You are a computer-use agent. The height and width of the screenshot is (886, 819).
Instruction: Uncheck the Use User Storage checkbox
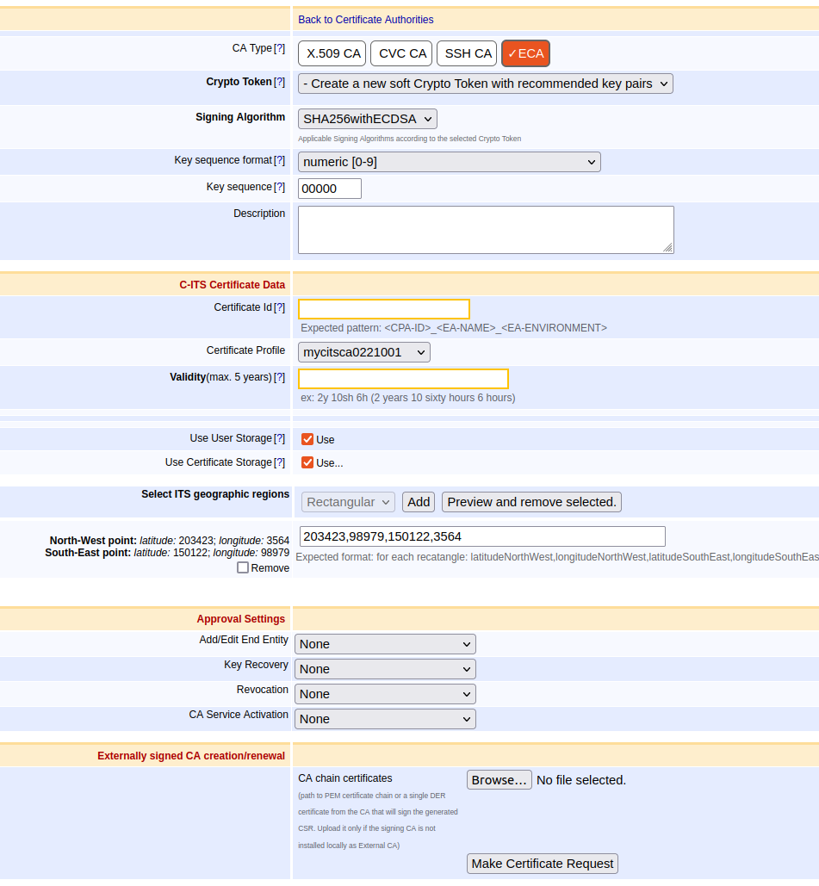point(307,439)
